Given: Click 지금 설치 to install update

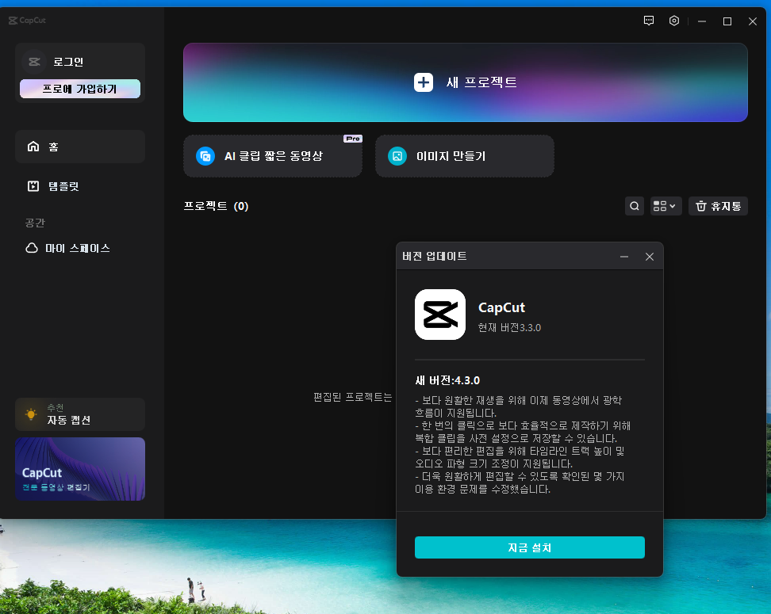Looking at the screenshot, I should [530, 547].
